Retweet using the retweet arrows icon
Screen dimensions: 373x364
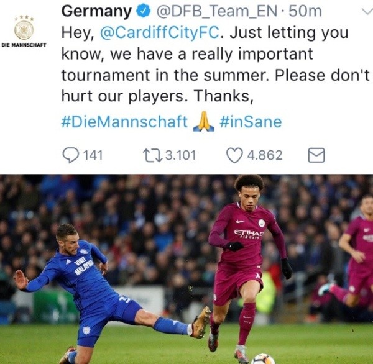[152, 155]
